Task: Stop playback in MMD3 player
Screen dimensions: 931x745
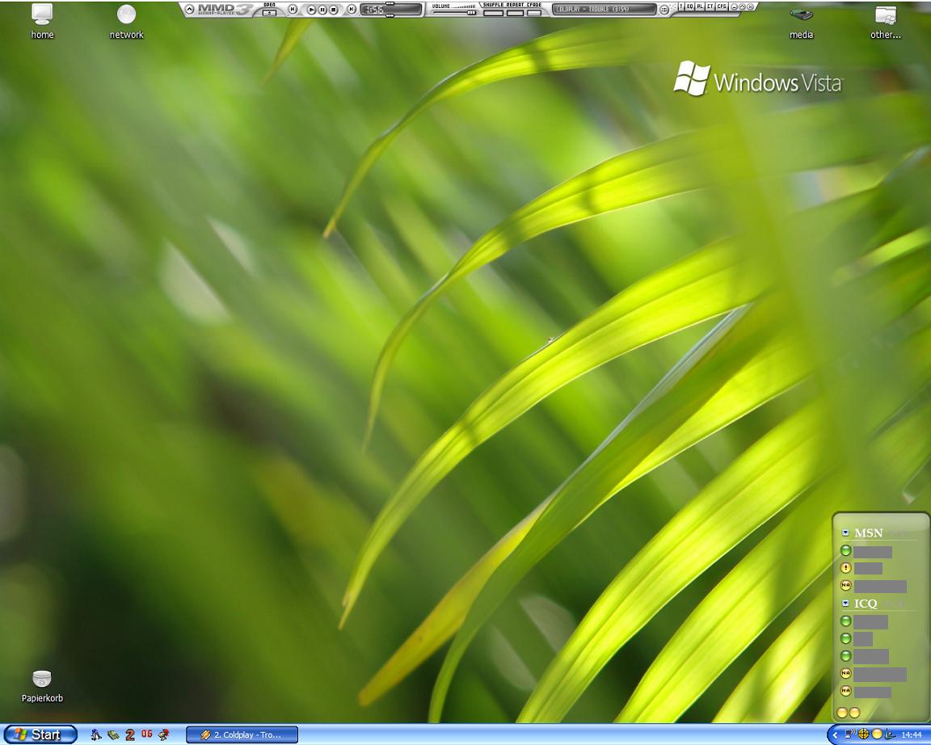Action: coord(333,10)
